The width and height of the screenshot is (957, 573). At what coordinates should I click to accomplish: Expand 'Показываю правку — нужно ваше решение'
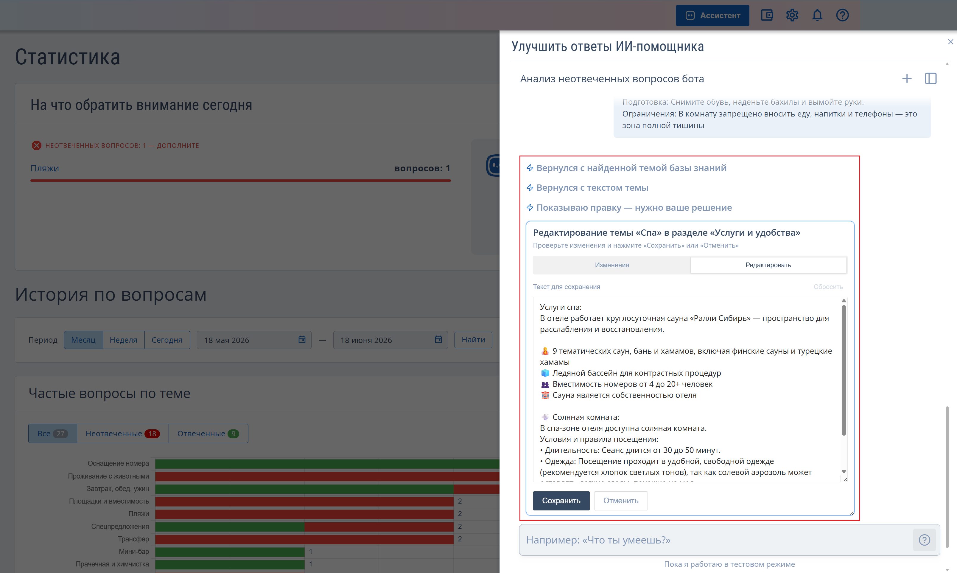point(629,208)
